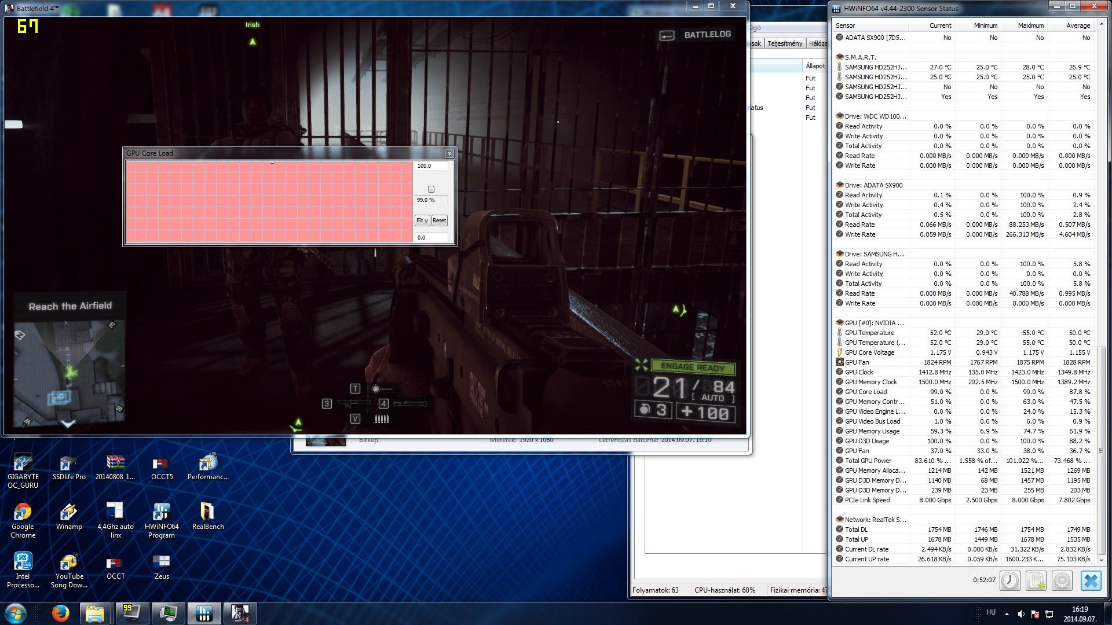
Task: Click the system tray volume icon
Action: (1020, 614)
